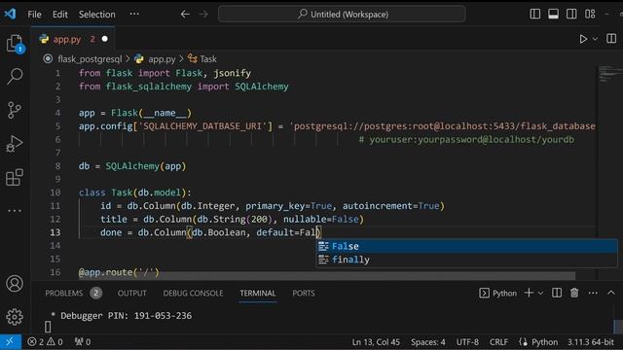The height and width of the screenshot is (350, 623).
Task: Open the Source Control view
Action: point(15,110)
